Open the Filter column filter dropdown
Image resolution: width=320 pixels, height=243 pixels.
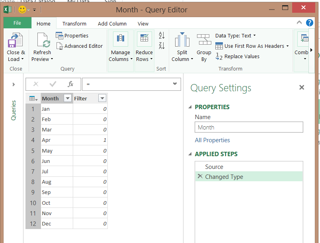102,98
